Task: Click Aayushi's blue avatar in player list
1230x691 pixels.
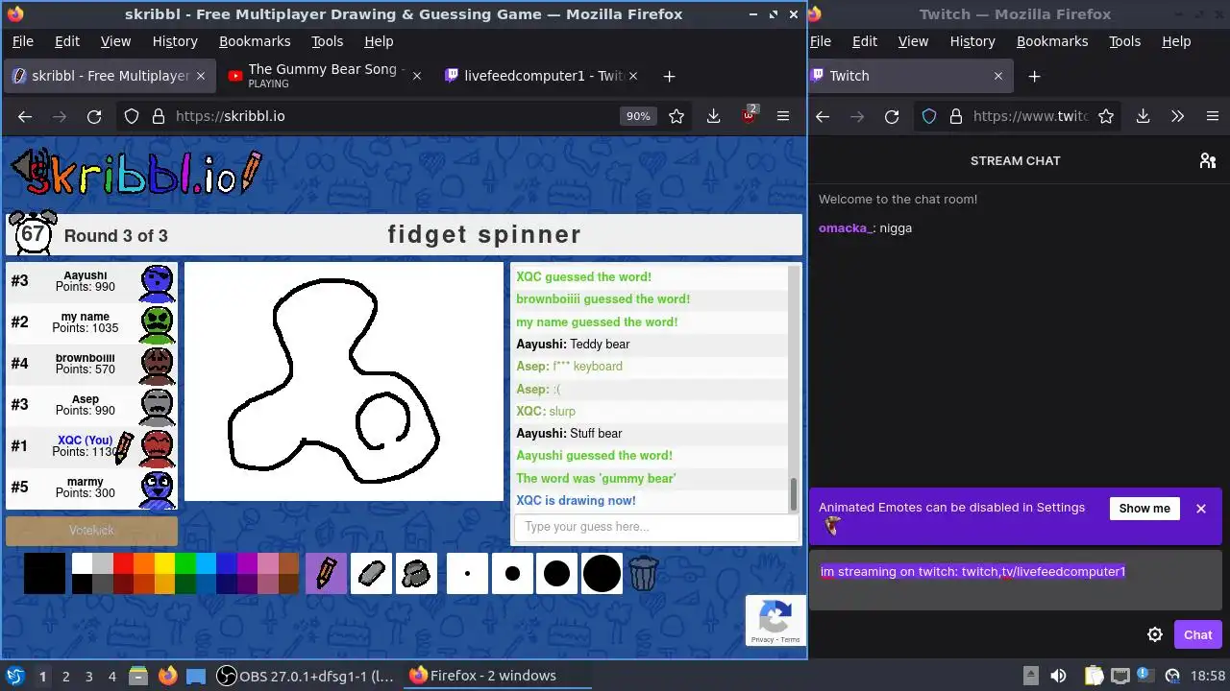Action: [x=158, y=282]
